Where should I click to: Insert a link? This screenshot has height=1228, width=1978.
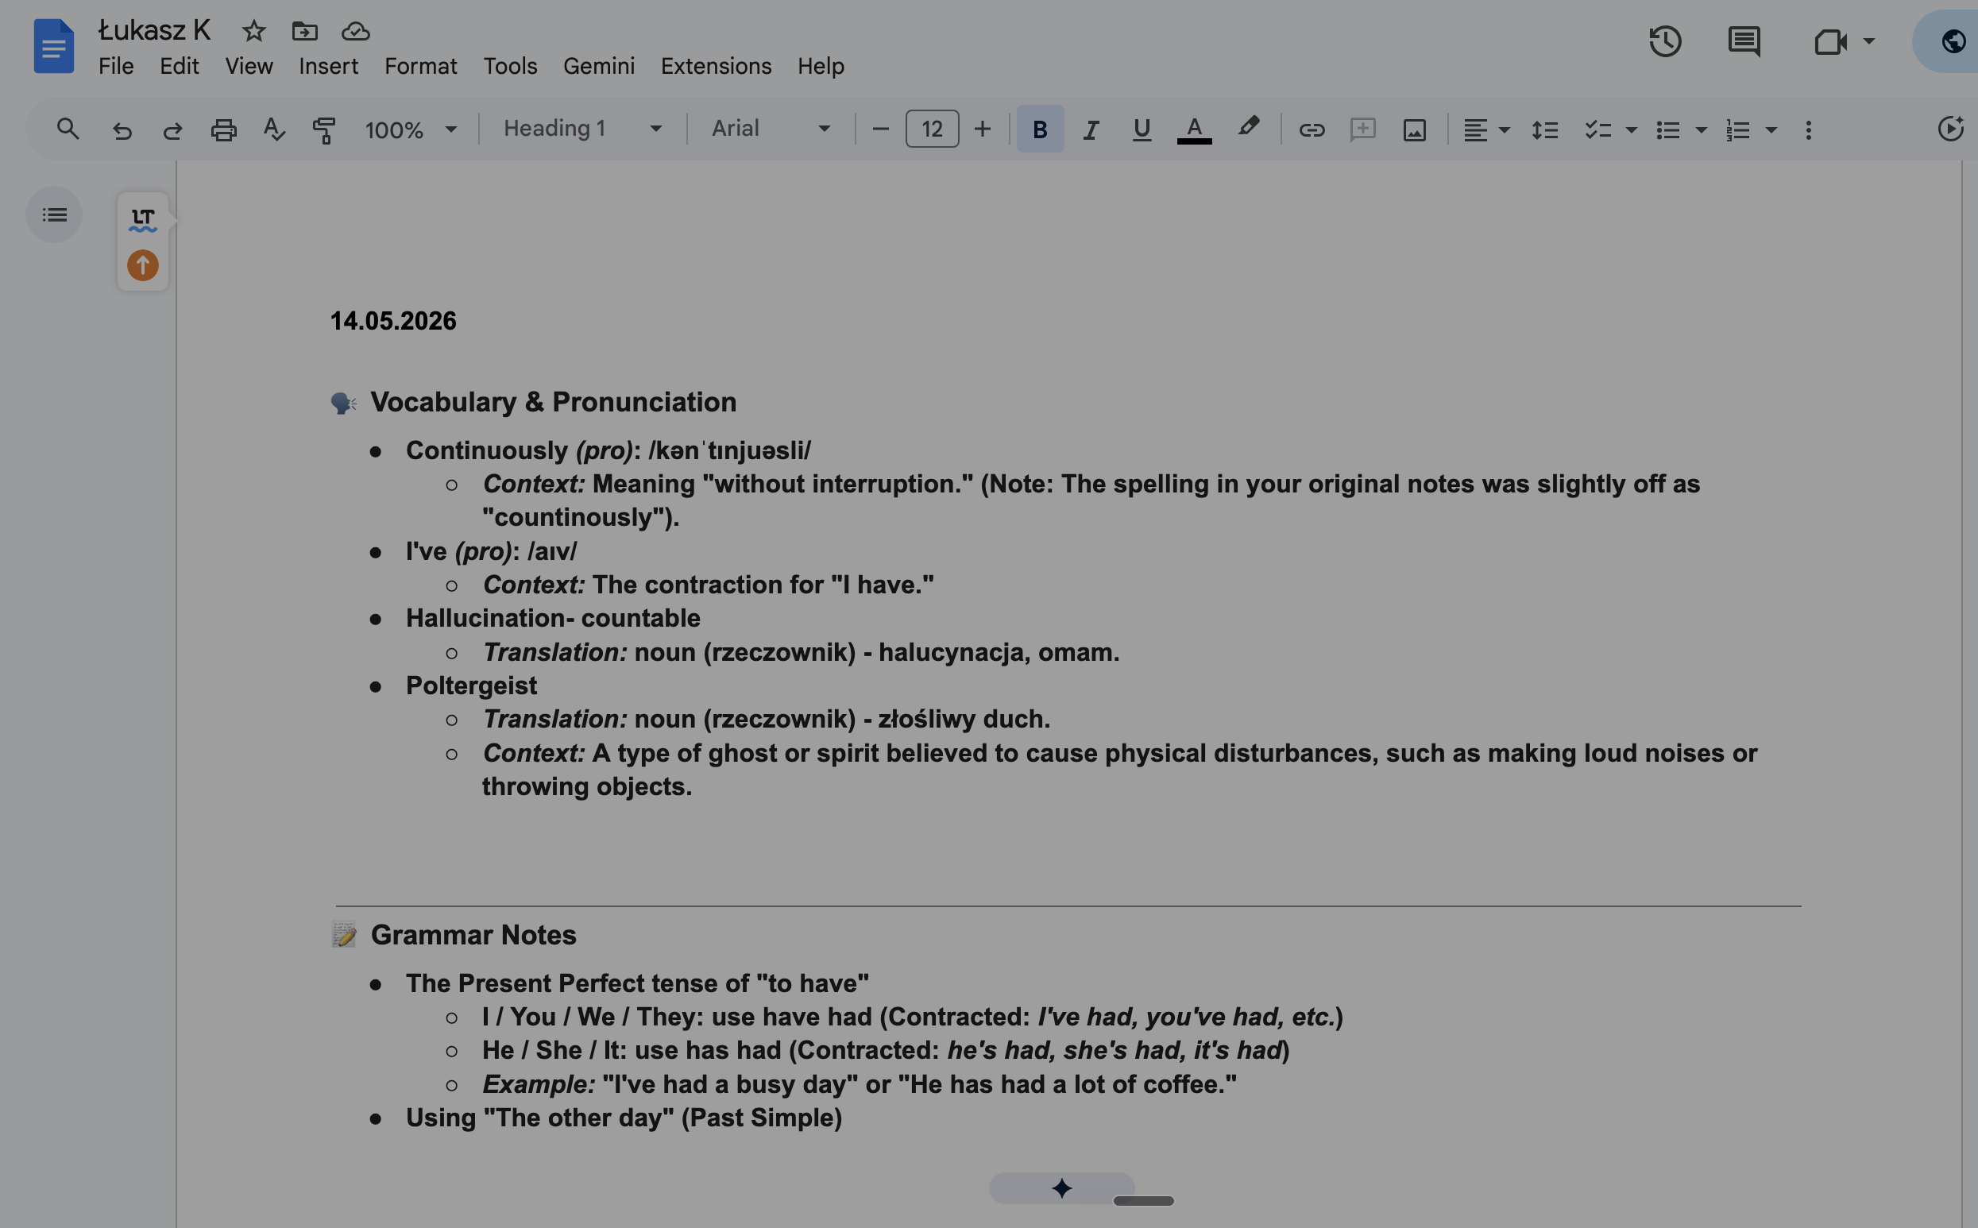[1312, 130]
